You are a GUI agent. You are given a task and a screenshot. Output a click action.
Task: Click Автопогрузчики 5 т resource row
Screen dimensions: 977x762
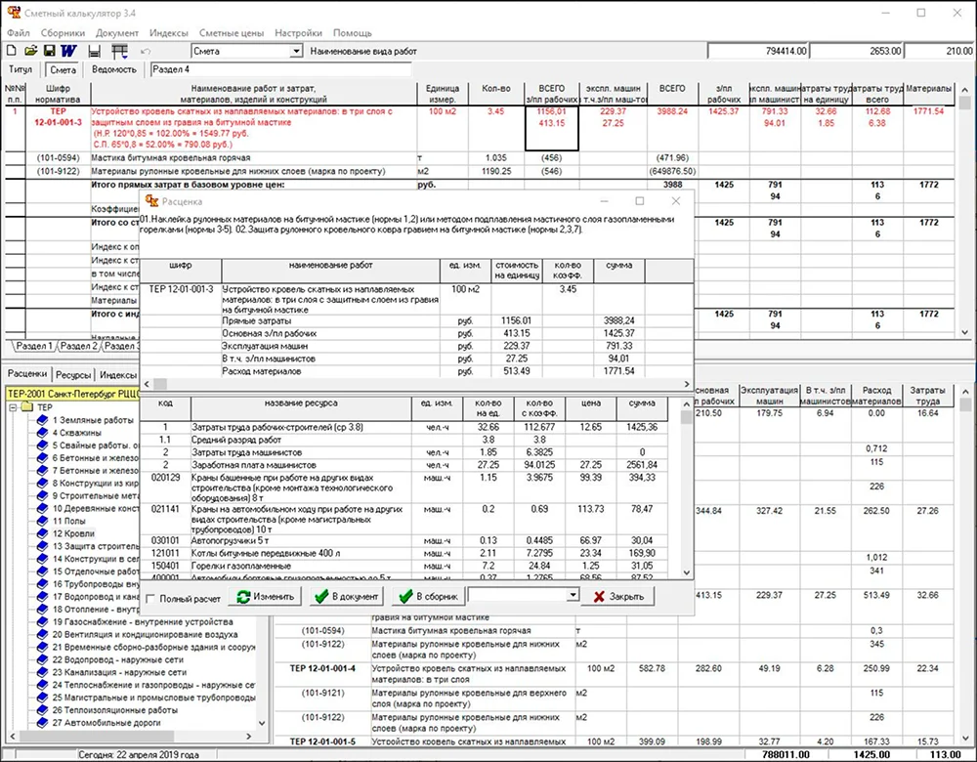click(x=404, y=541)
